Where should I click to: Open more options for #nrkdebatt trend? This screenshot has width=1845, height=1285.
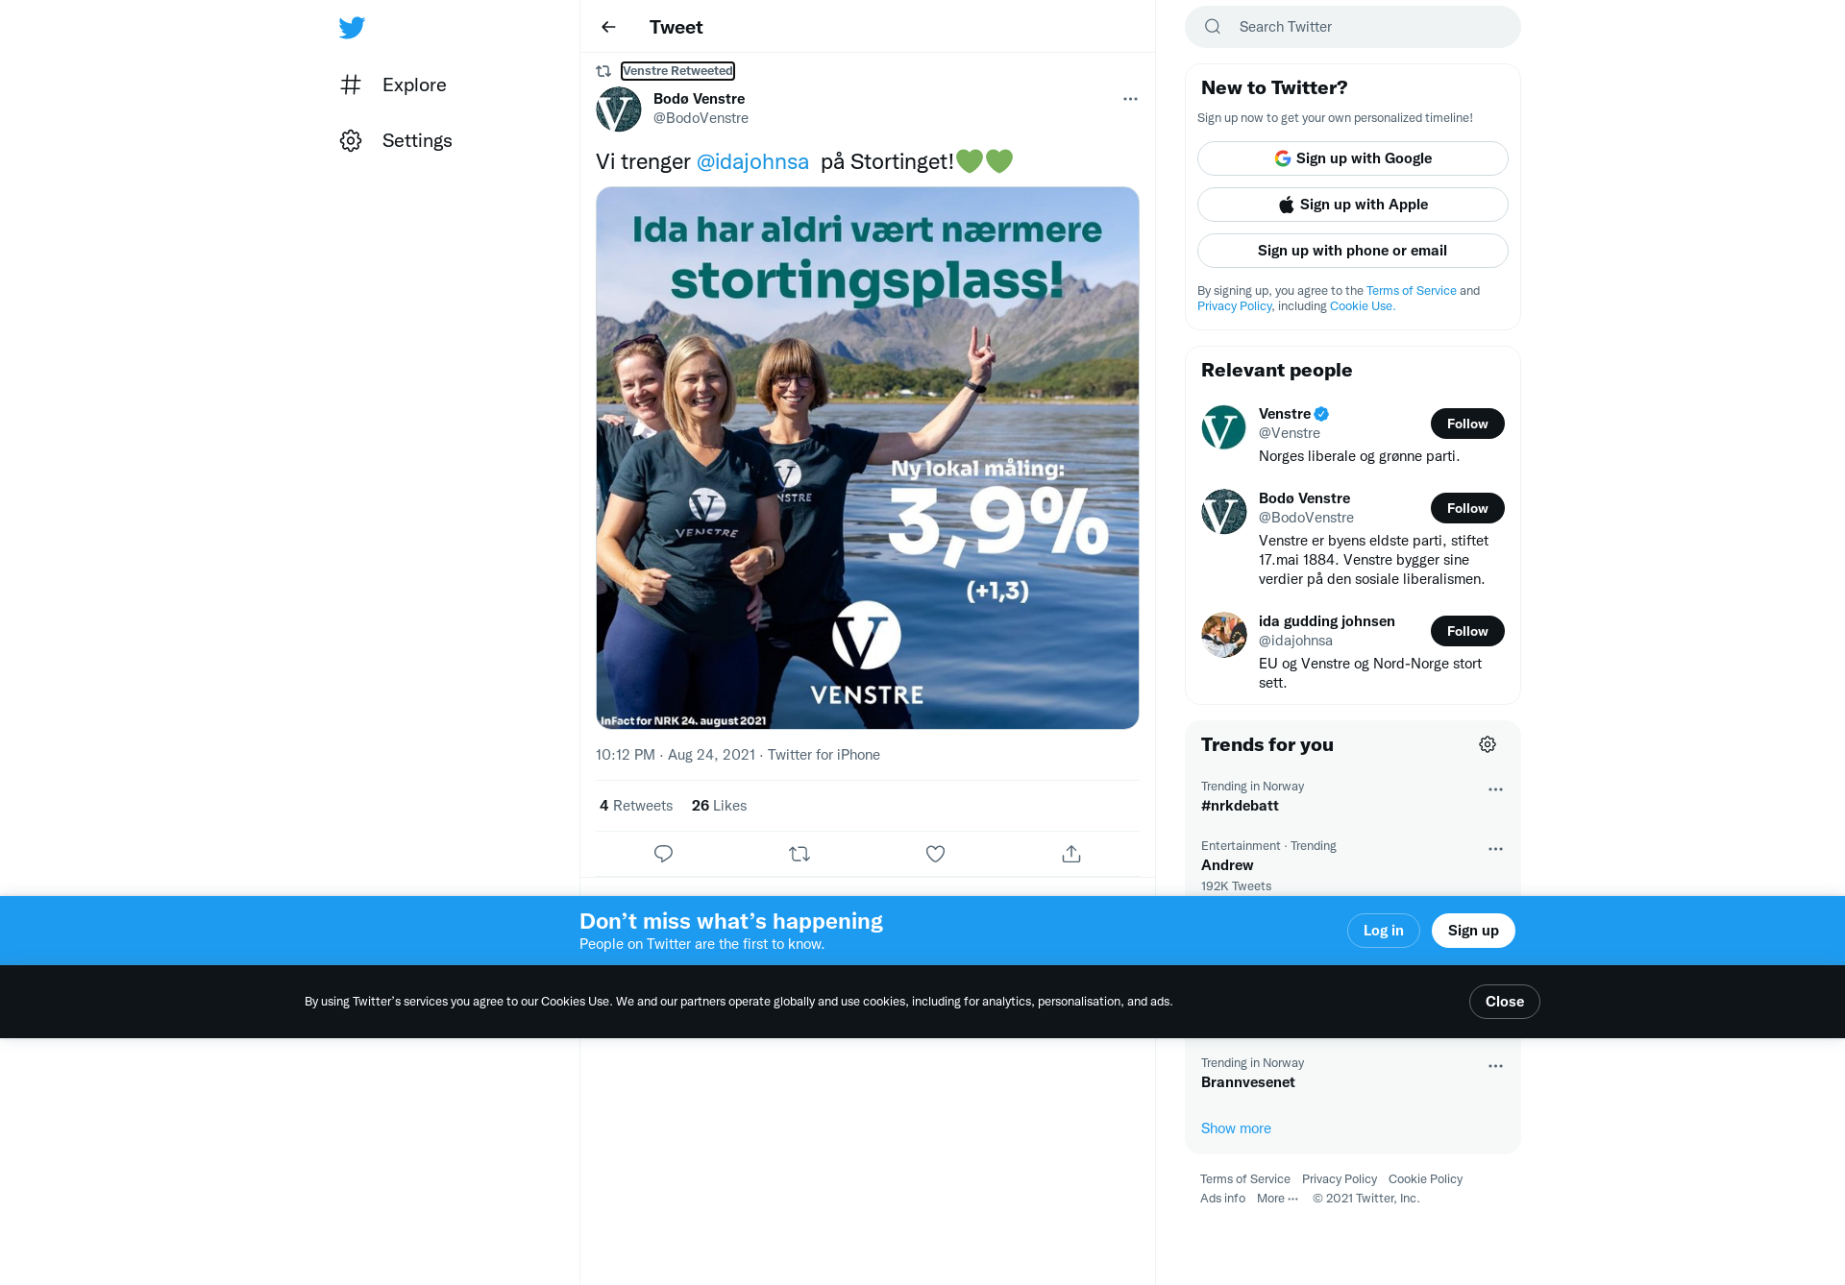pyautogui.click(x=1495, y=789)
